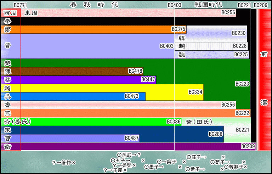This screenshot has height=174, width=272.
Task: Click the 鄭 state label
Action: point(8,29)
